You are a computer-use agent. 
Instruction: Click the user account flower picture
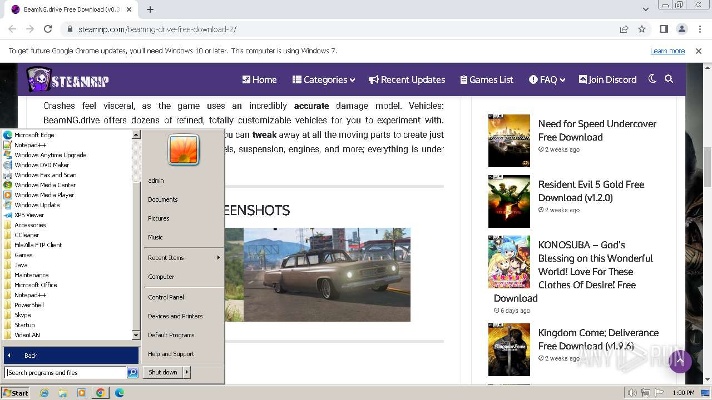(x=184, y=149)
